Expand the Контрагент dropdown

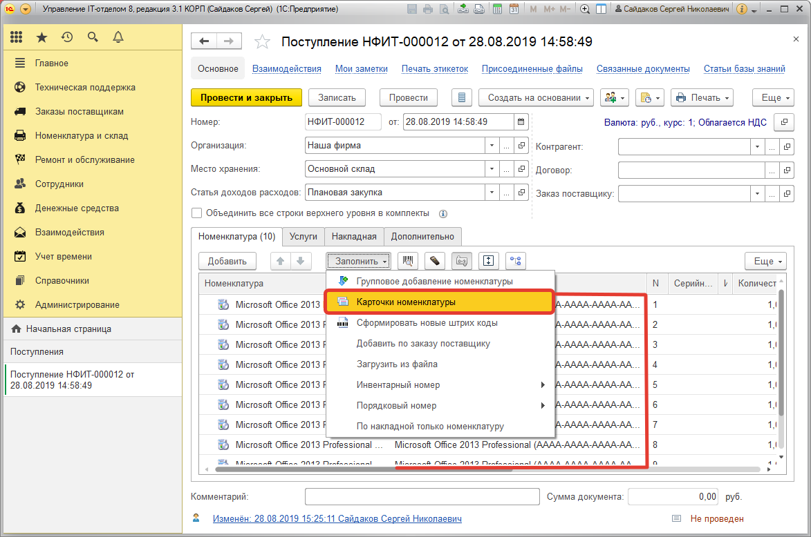click(x=757, y=146)
